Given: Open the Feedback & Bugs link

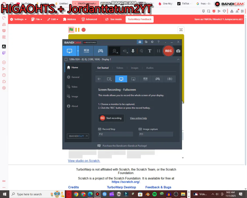Looking at the screenshot, I should pyautogui.click(x=158, y=187).
